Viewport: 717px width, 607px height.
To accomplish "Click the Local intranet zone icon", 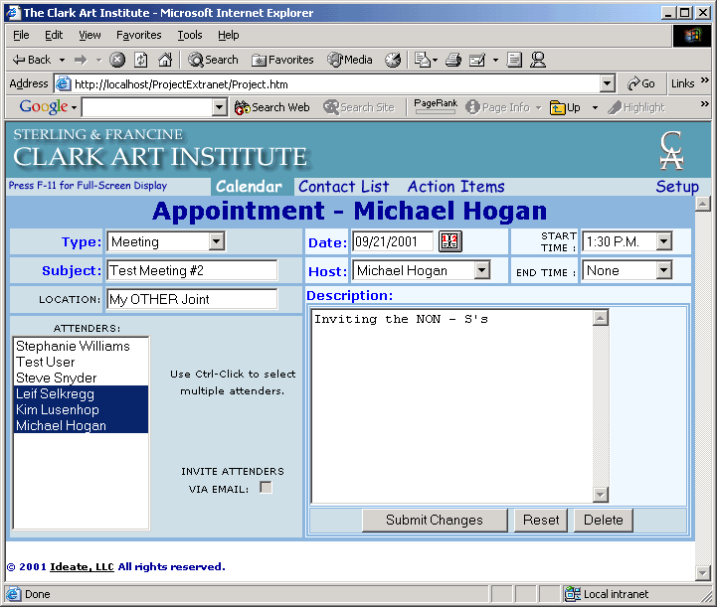I will pyautogui.click(x=573, y=594).
